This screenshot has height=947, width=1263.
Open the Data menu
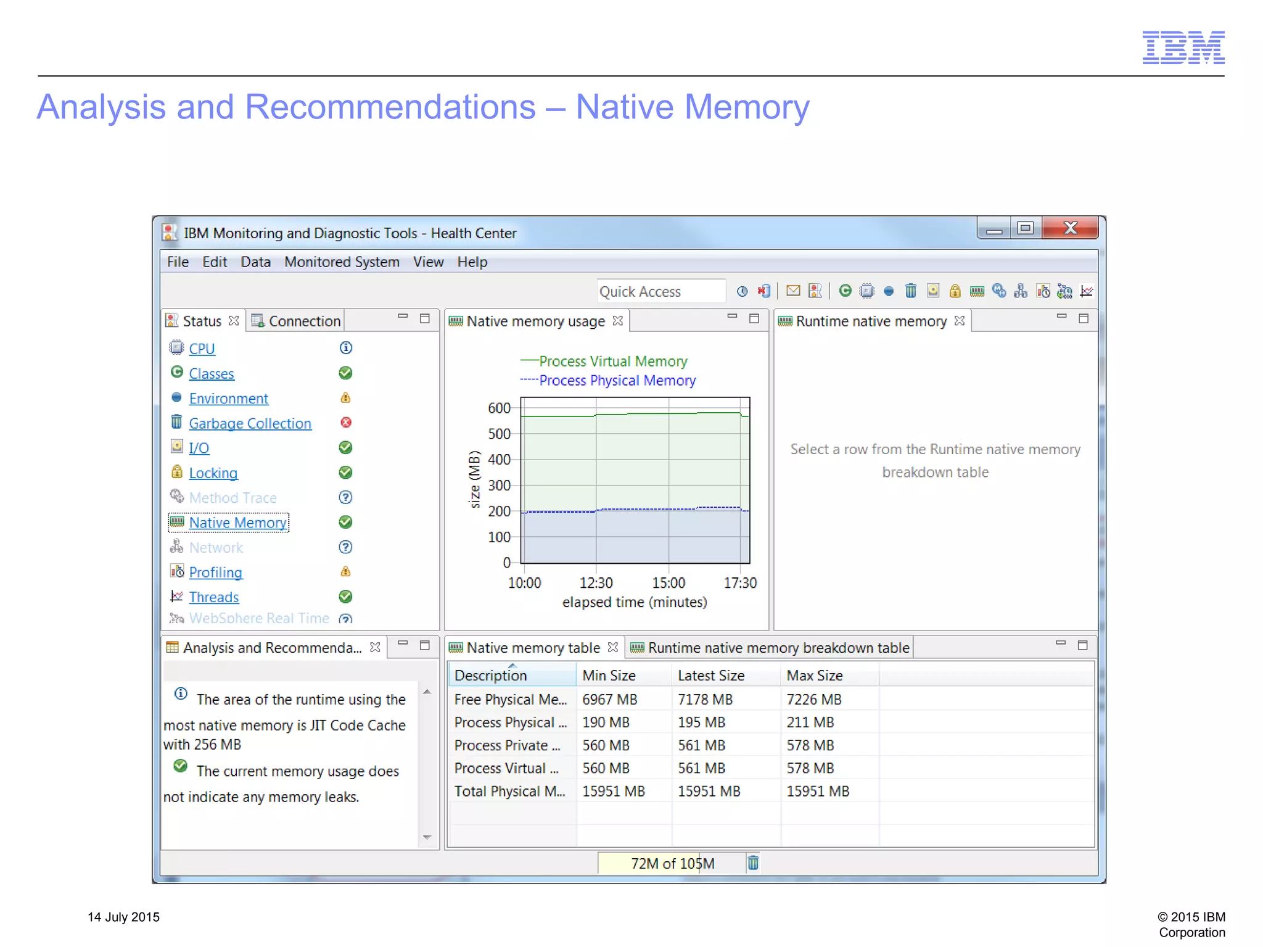pos(255,262)
